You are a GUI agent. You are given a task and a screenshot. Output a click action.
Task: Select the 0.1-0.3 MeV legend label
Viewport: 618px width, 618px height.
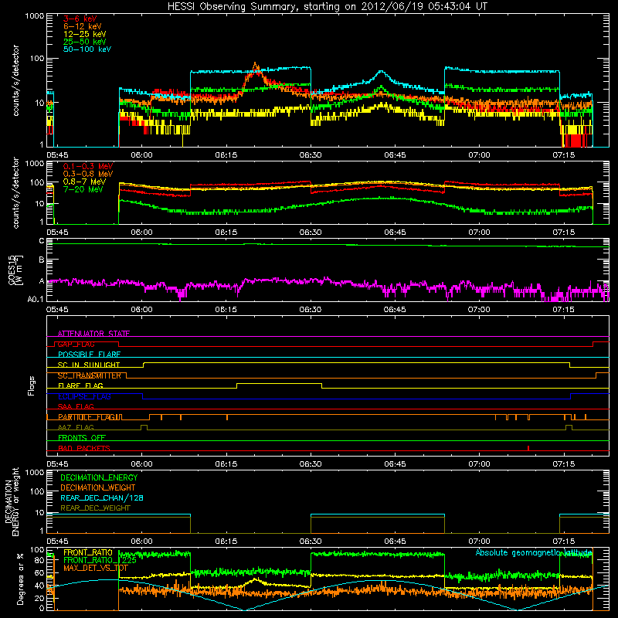(x=88, y=166)
